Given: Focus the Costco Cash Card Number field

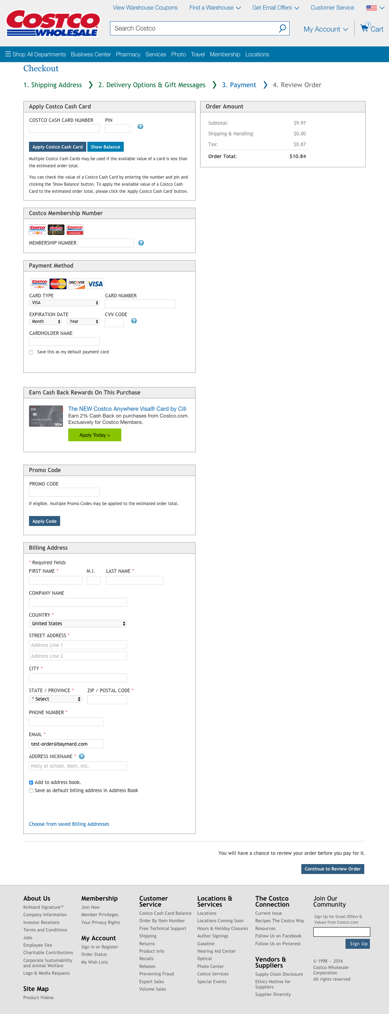Looking at the screenshot, I should click(x=64, y=128).
